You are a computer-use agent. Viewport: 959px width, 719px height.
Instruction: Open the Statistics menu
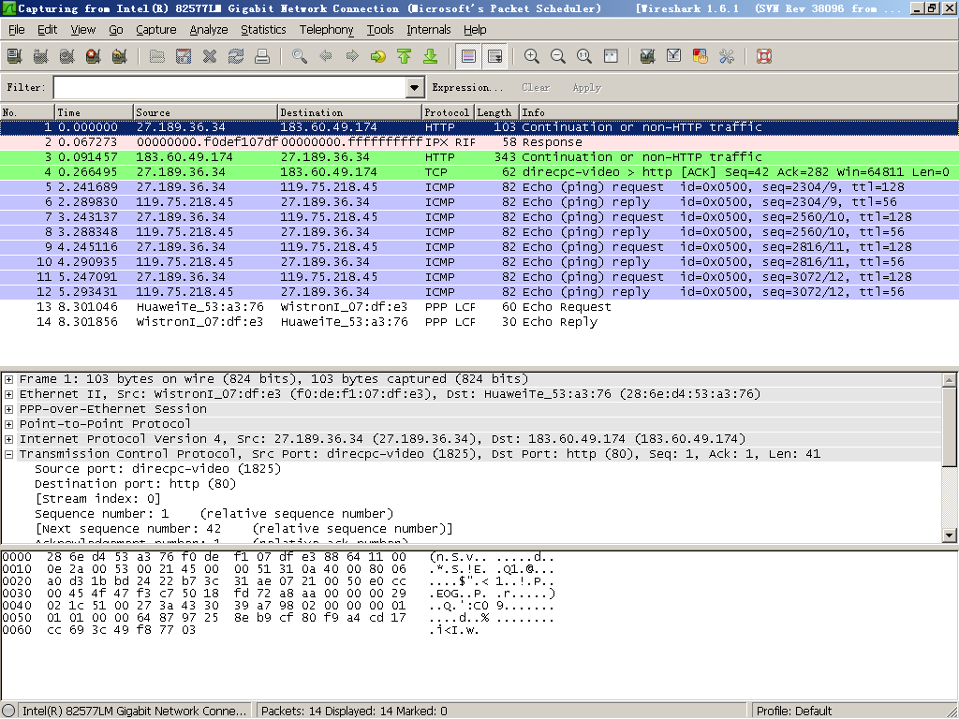tap(263, 29)
